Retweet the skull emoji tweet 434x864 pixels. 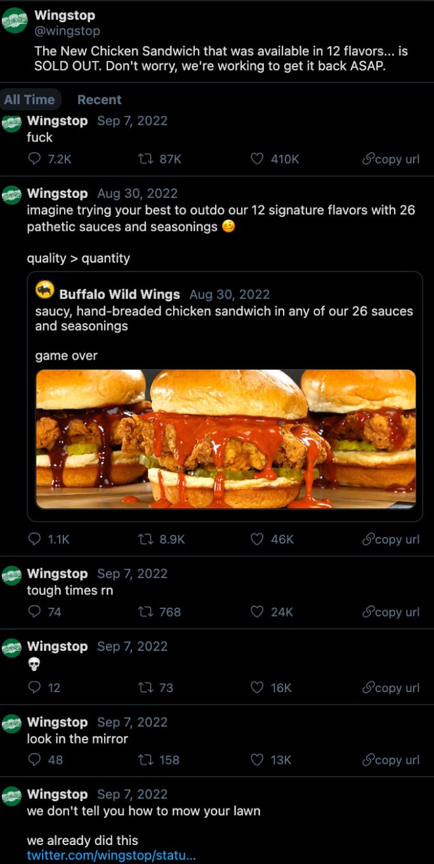[145, 688]
